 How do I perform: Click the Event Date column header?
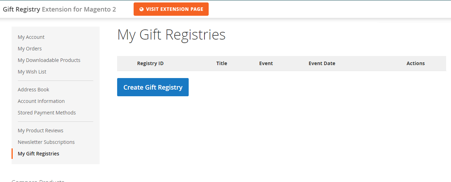click(322, 63)
